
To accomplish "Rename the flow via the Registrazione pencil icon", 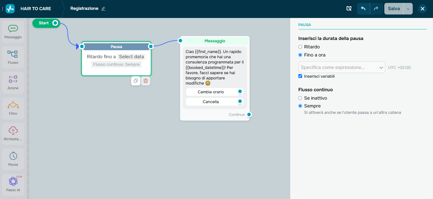I will click(103, 8).
